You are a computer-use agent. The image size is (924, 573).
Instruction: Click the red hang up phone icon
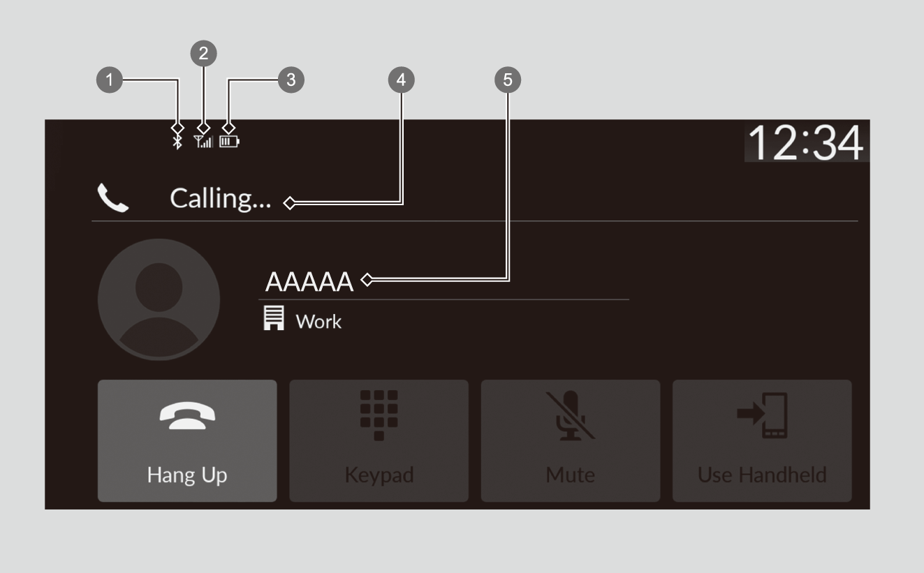point(187,417)
